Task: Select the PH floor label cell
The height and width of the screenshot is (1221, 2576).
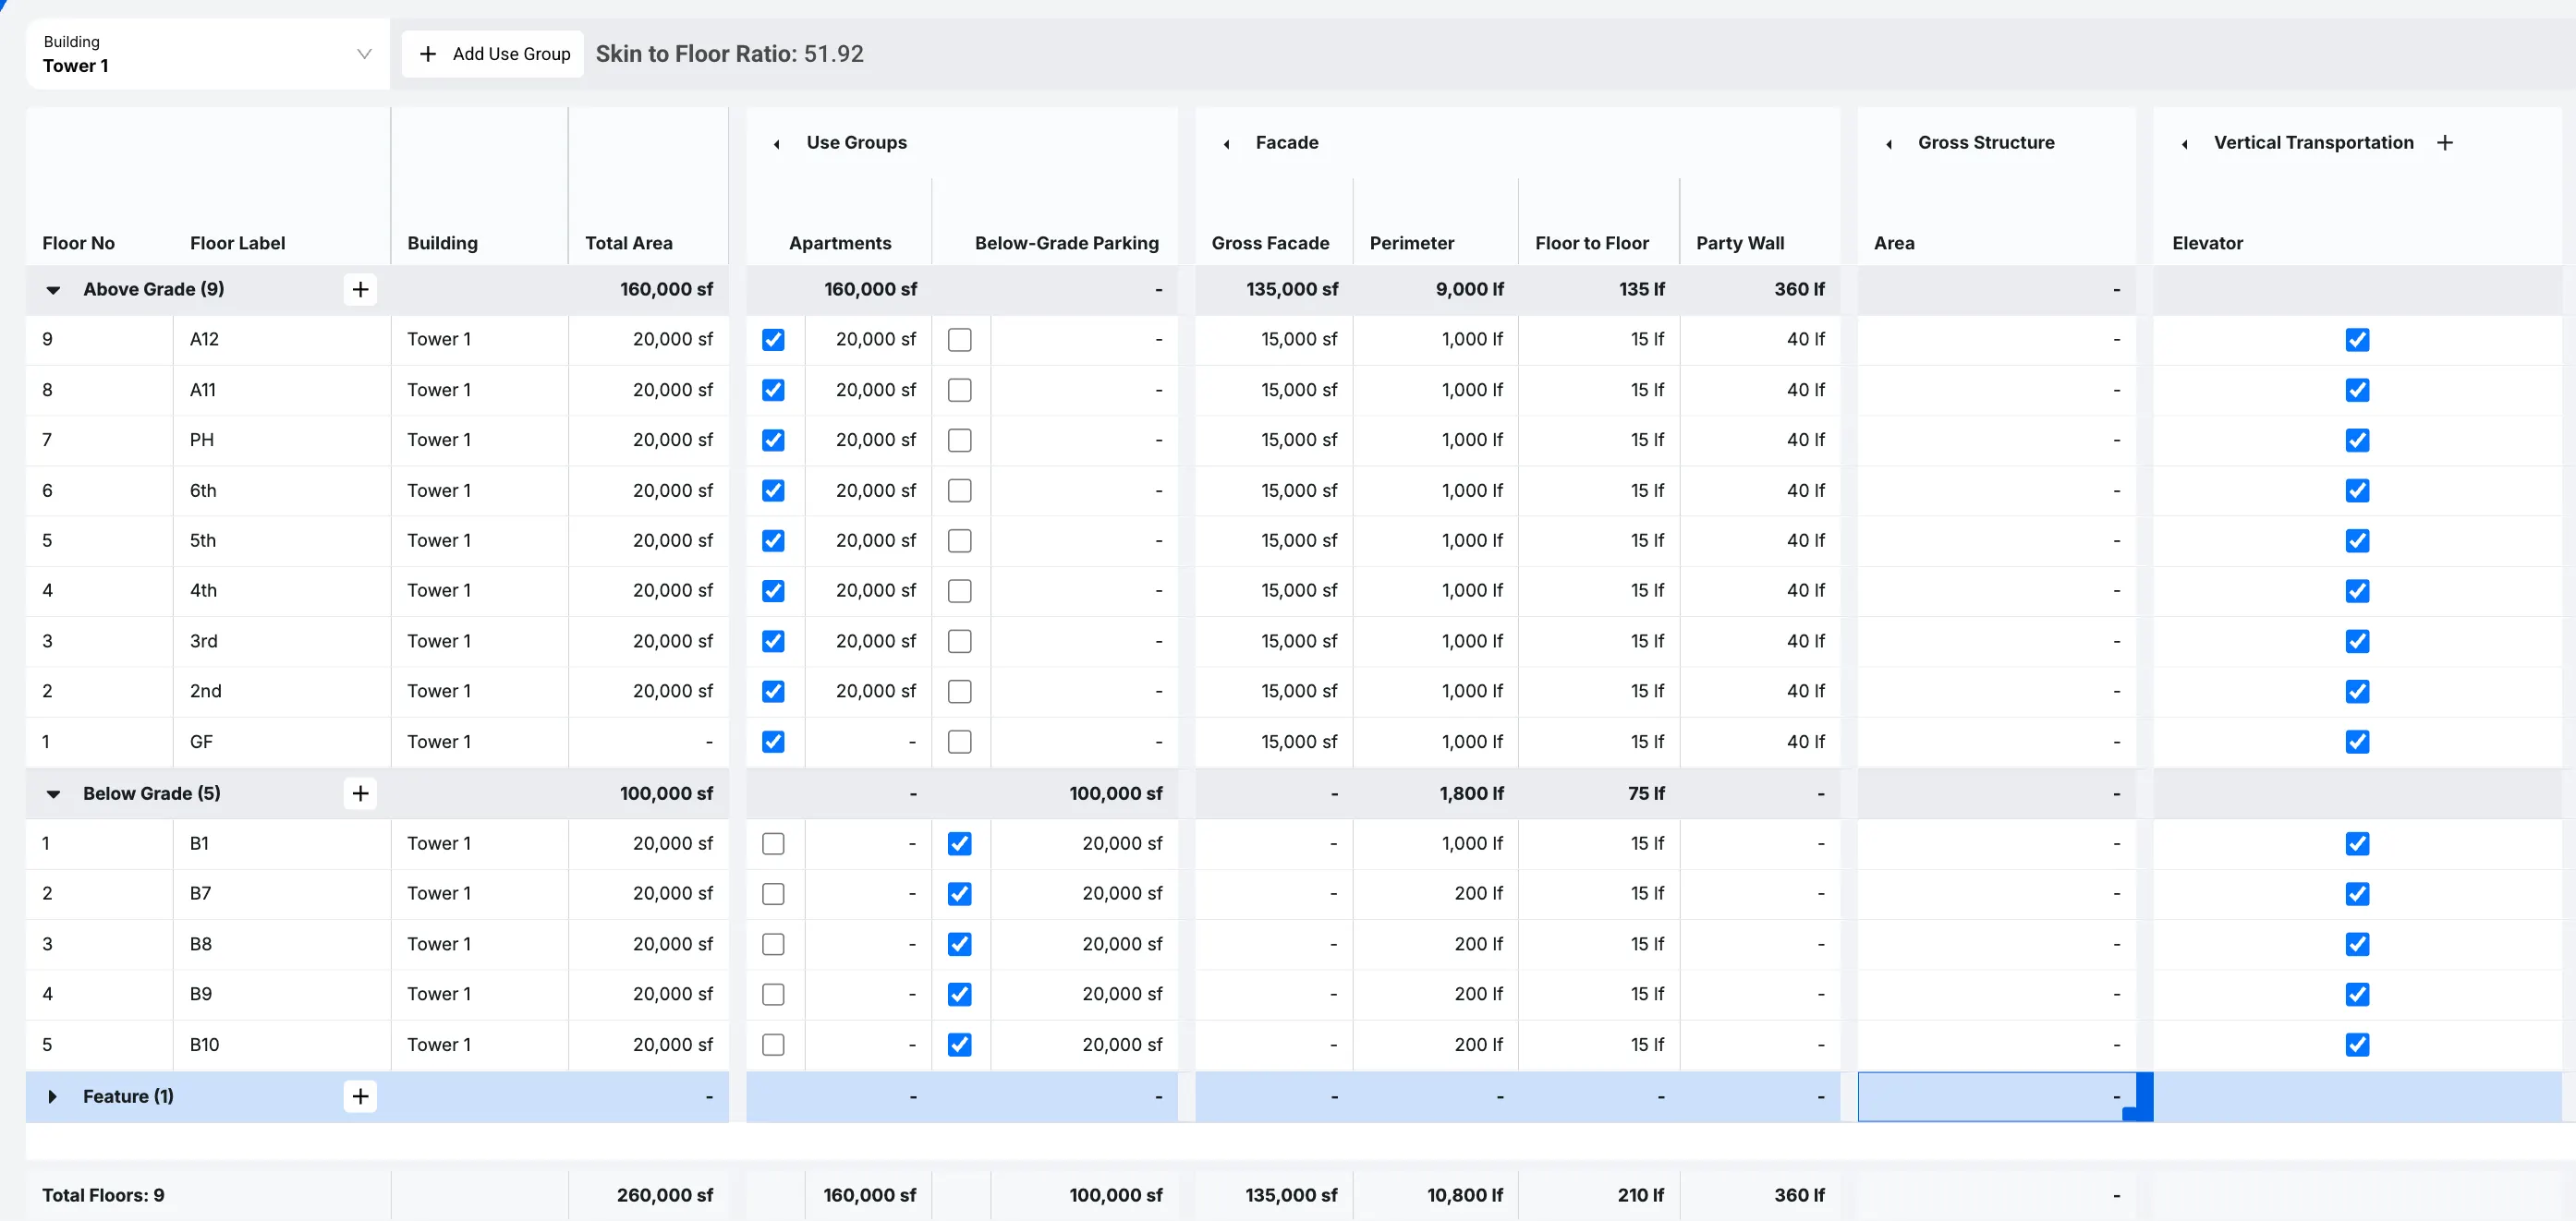Action: (x=280, y=440)
